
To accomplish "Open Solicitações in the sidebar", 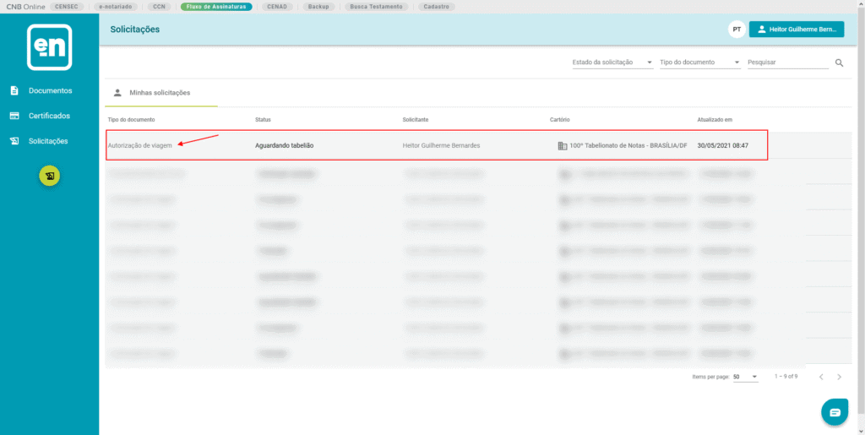I will pos(48,141).
